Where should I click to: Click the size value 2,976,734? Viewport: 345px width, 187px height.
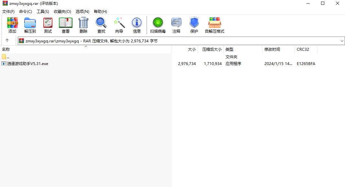(x=187, y=64)
